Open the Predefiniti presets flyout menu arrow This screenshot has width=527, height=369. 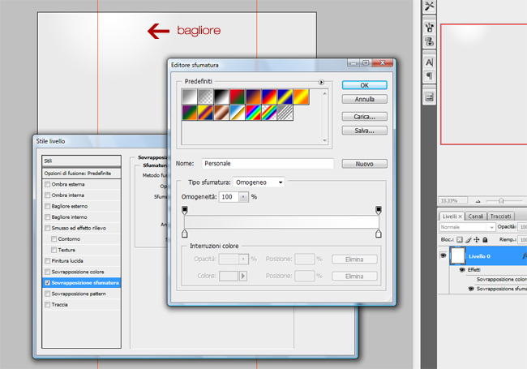click(x=321, y=82)
